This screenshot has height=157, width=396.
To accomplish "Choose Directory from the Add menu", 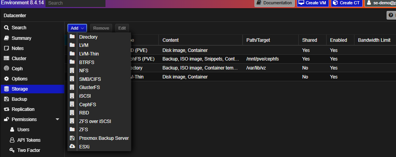I will click(99, 37).
